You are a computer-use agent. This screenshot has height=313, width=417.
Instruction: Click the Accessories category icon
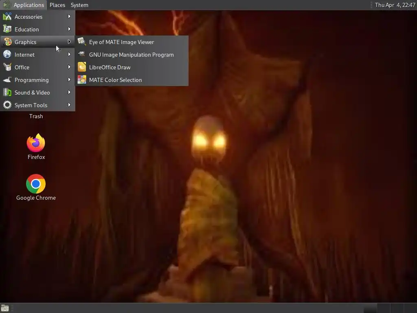coord(7,16)
